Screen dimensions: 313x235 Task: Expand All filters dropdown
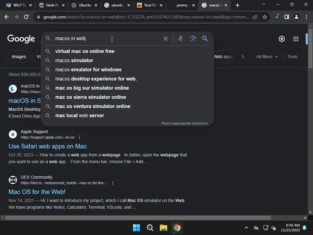pyautogui.click(x=267, y=57)
